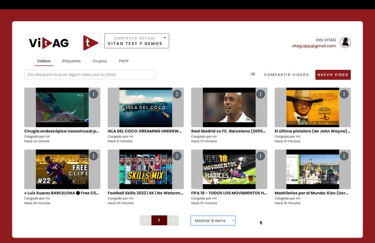Open three-dot menu on FIFA 18 video
375x243 pixels.
click(260, 156)
